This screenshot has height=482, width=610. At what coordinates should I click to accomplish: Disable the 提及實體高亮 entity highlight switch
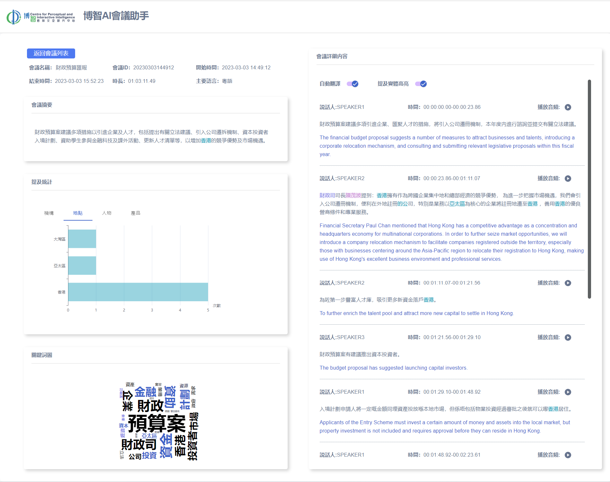click(x=421, y=84)
